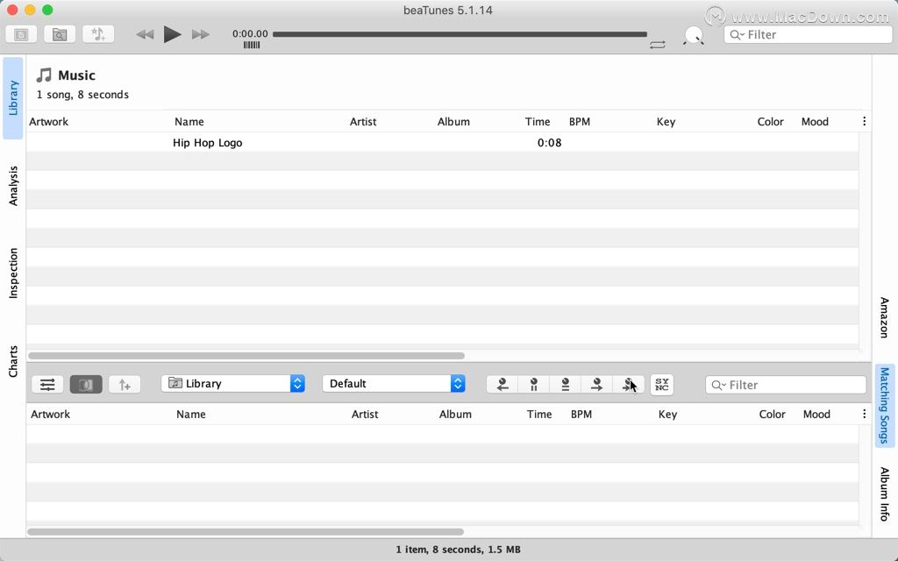
Task: Select the Matching Songs side tab
Action: (x=885, y=405)
